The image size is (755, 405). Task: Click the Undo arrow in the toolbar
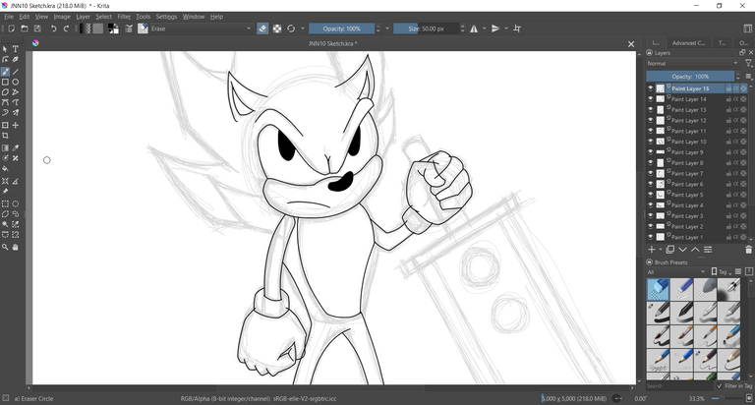coord(53,29)
